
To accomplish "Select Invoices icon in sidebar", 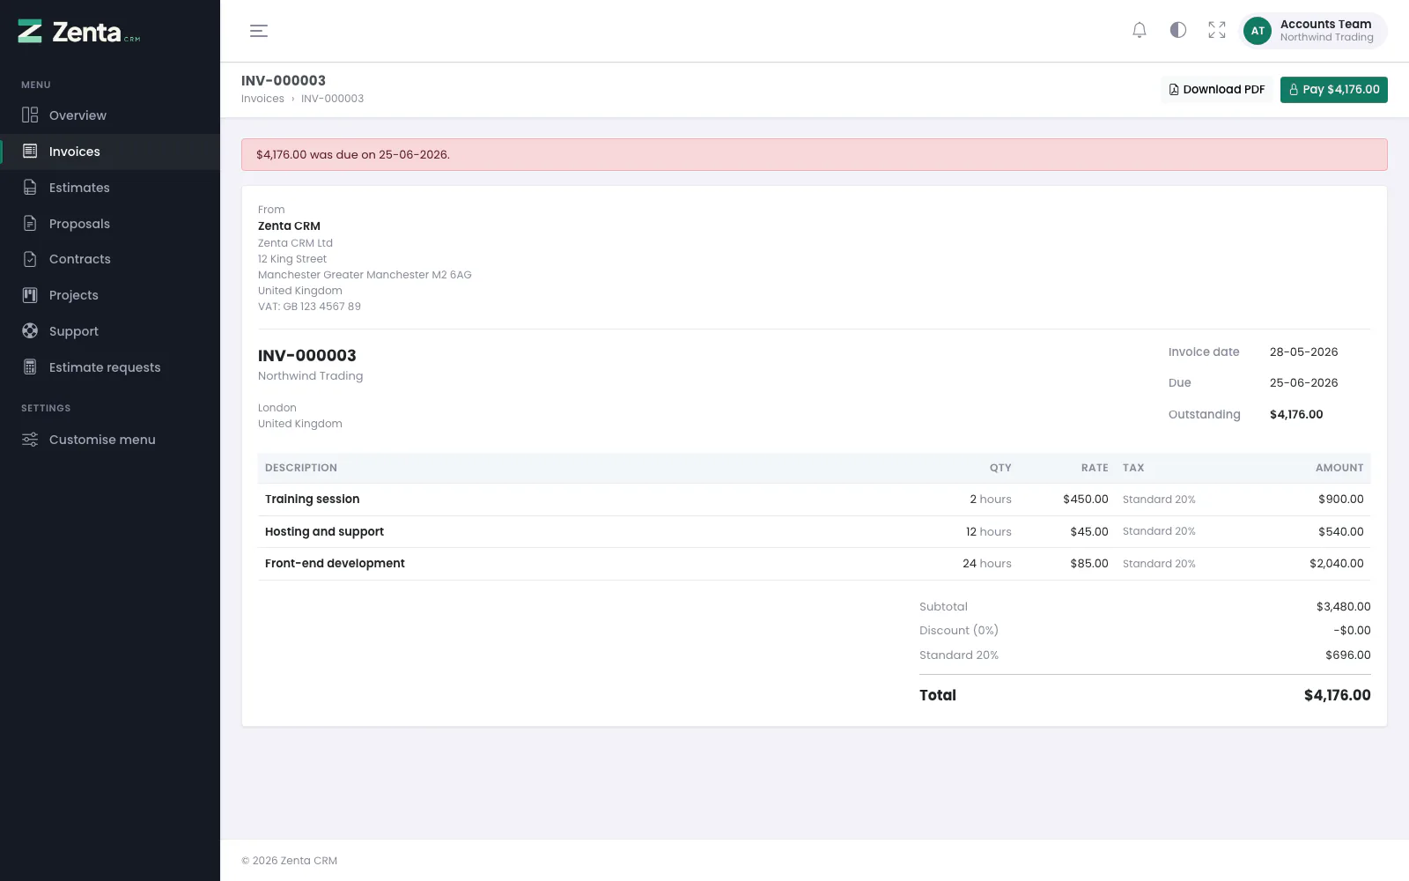I will tap(30, 152).
